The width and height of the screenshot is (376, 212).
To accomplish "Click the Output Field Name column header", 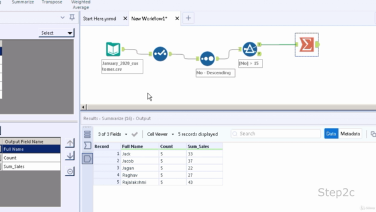I will pyautogui.click(x=31, y=141).
